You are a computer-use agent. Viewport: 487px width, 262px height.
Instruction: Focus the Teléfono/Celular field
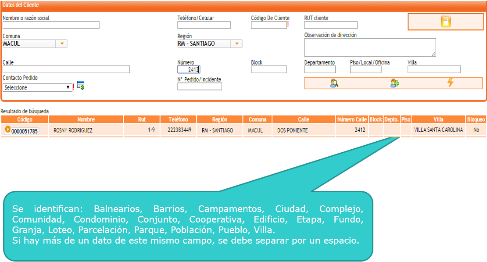coord(204,25)
